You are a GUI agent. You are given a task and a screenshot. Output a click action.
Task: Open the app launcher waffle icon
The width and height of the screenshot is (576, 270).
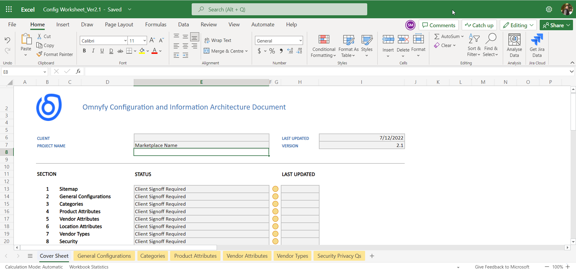pyautogui.click(x=9, y=9)
